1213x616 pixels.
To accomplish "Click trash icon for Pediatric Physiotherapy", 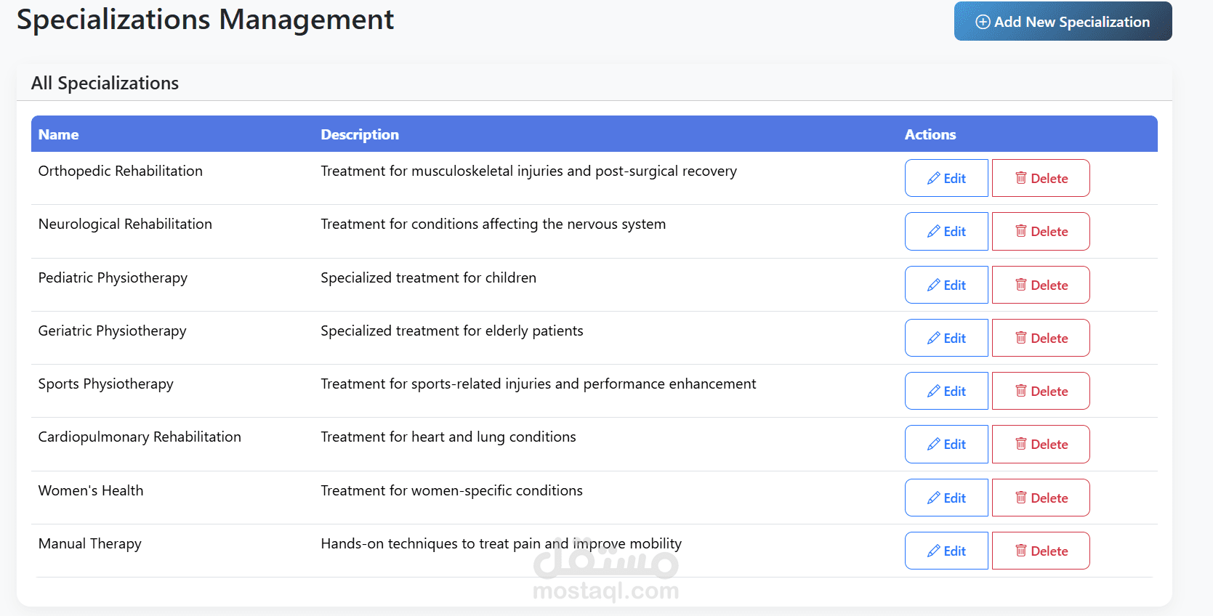I will [1021, 285].
